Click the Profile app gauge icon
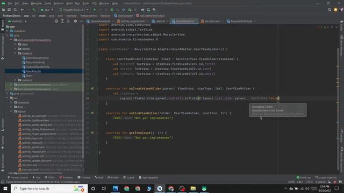 click(x=124, y=10)
